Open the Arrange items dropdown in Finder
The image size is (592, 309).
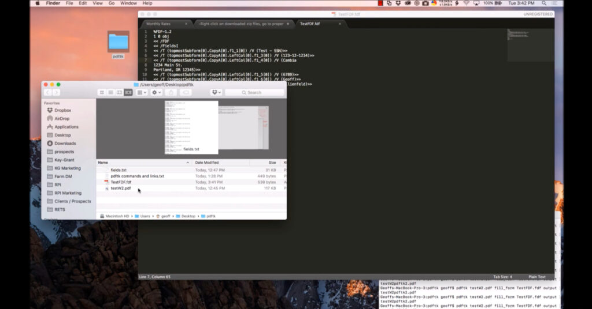pyautogui.click(x=142, y=92)
